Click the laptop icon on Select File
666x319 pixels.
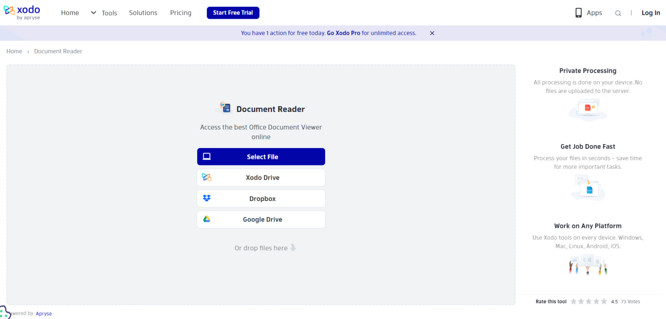(206, 156)
